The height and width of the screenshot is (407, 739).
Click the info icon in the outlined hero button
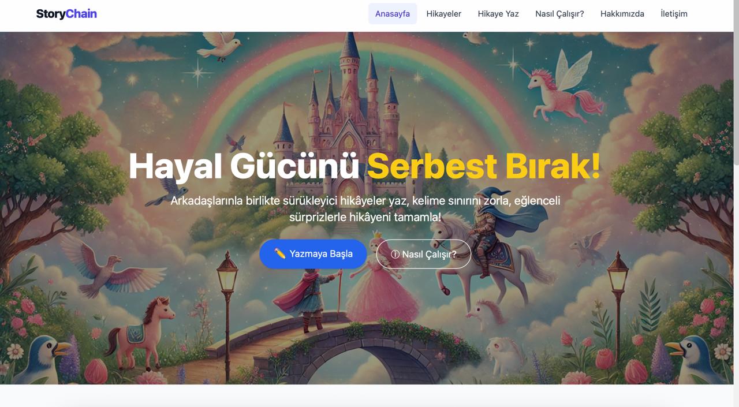coord(395,254)
